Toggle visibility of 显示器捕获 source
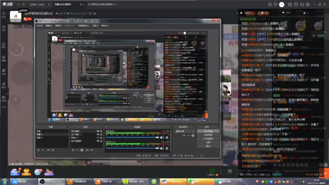The width and height of the screenshot is (329, 185). pyautogui.click(x=98, y=141)
